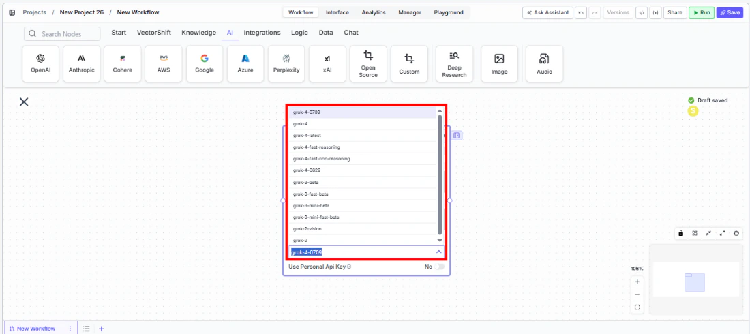Click the fit-to-view icon

[637, 307]
